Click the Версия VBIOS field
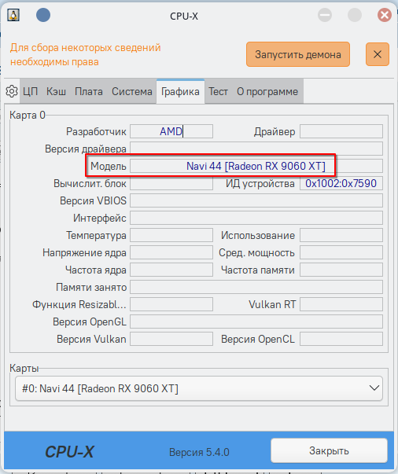Viewport: 398px width, 474px height. tap(256, 200)
